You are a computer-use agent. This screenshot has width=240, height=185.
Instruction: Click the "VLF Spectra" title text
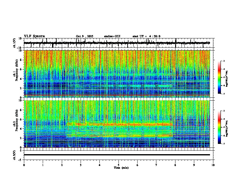tap(34, 36)
